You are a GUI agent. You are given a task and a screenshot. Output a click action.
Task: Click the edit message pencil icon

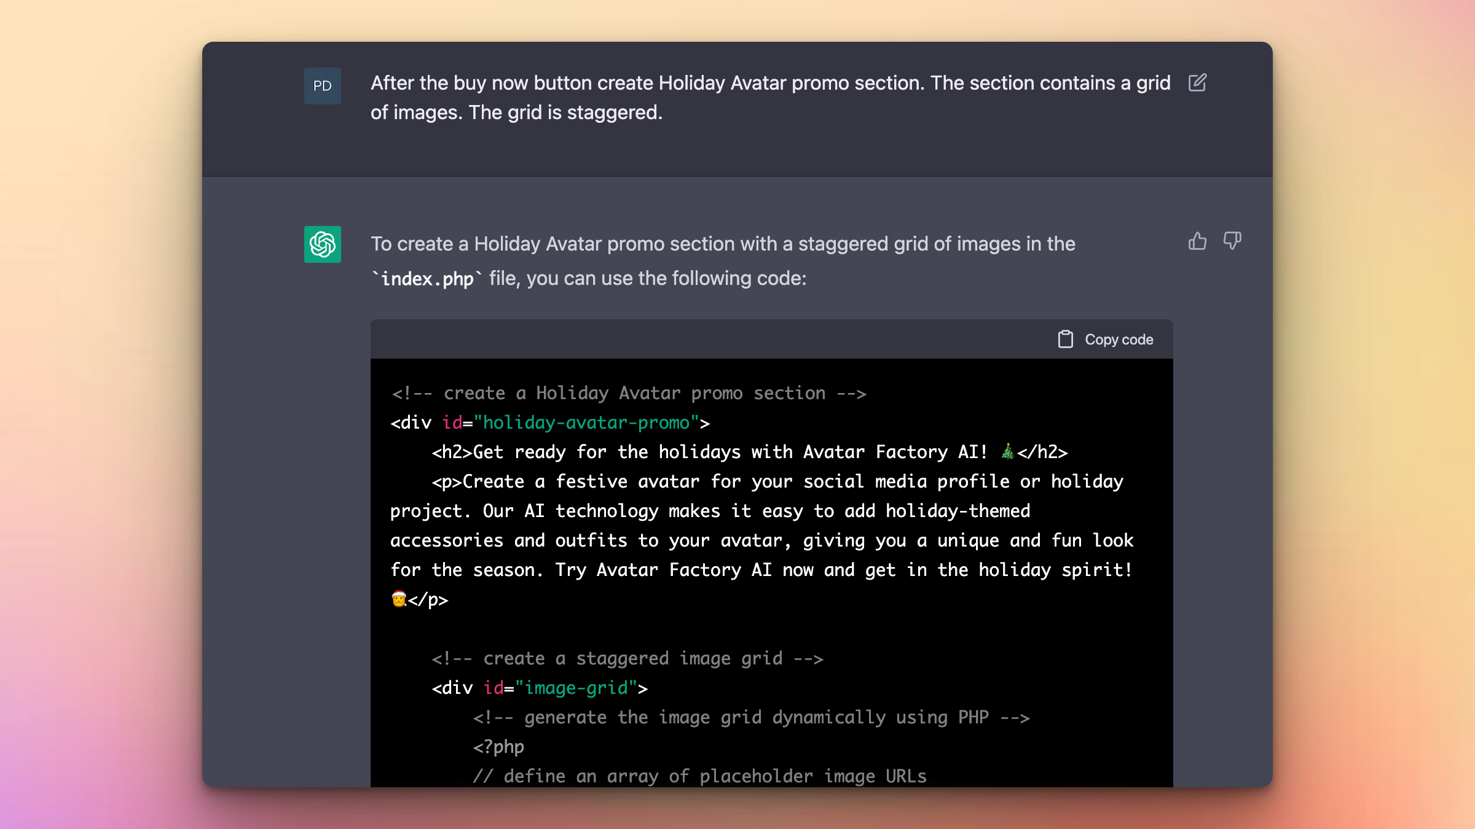pyautogui.click(x=1197, y=83)
